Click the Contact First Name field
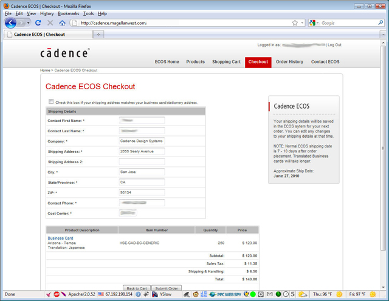 click(x=142, y=120)
